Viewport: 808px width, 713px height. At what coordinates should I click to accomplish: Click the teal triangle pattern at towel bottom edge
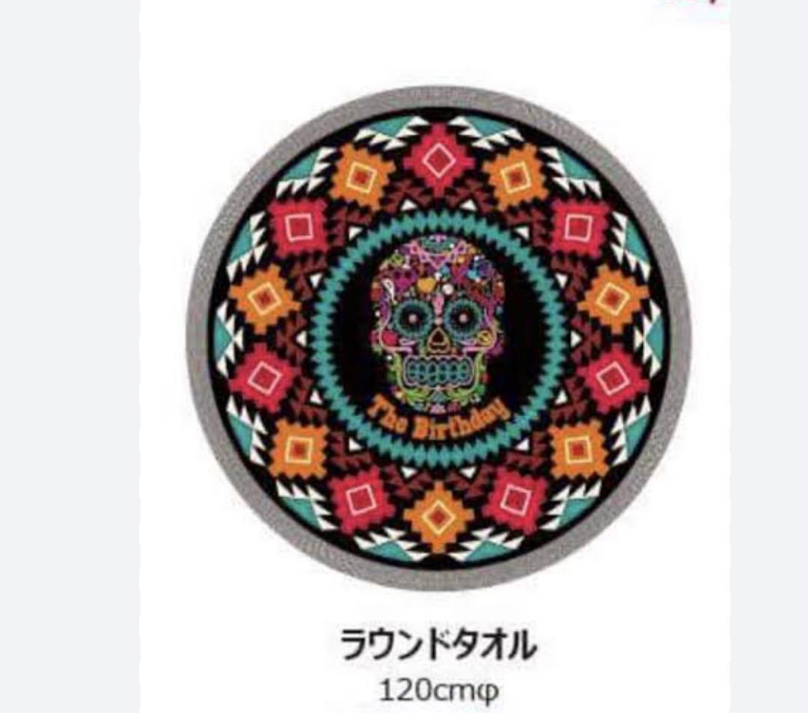[438, 555]
